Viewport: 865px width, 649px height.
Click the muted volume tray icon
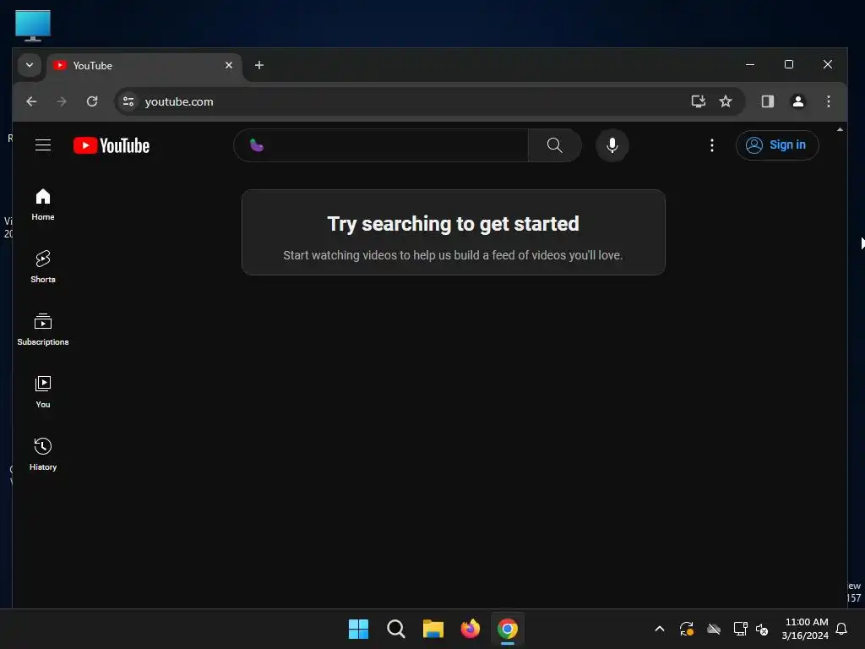tap(762, 629)
